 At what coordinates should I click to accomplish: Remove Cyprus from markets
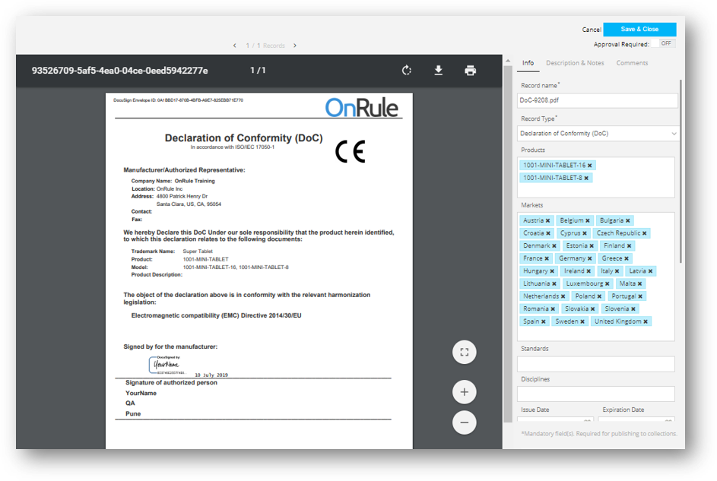[585, 233]
